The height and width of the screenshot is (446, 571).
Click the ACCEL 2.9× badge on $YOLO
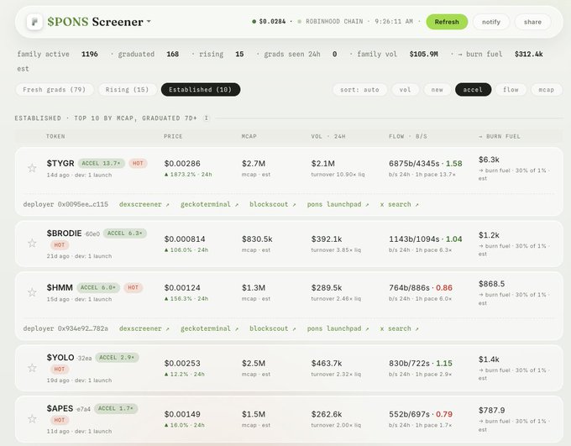117,358
